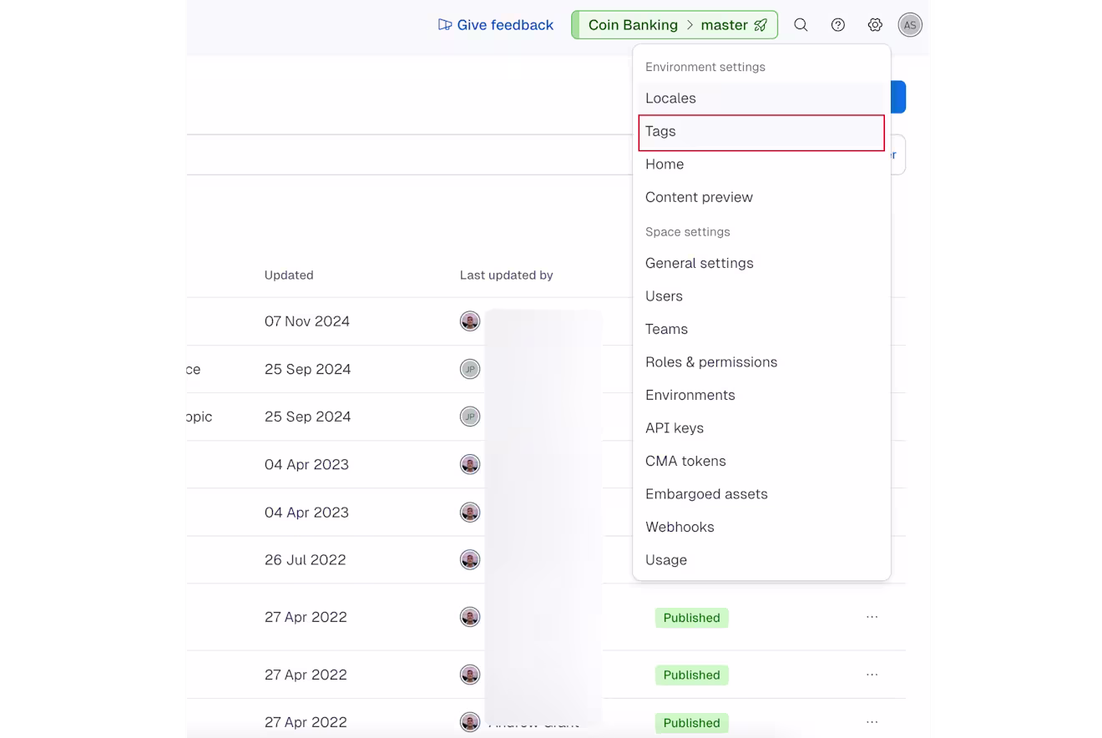Open Webhooks settings
The height and width of the screenshot is (738, 1102).
[761, 527]
